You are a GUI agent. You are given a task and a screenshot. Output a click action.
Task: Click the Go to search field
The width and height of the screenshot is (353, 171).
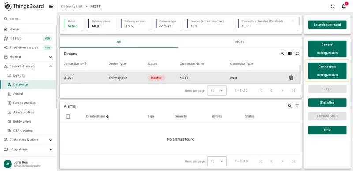point(28,19)
